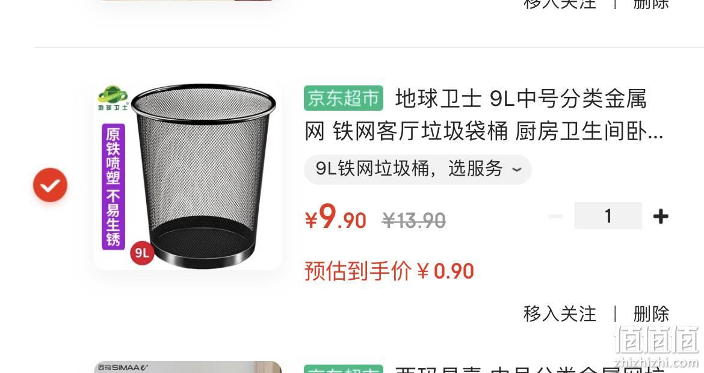Tap the chevron arrow beside 选服务

517,170
